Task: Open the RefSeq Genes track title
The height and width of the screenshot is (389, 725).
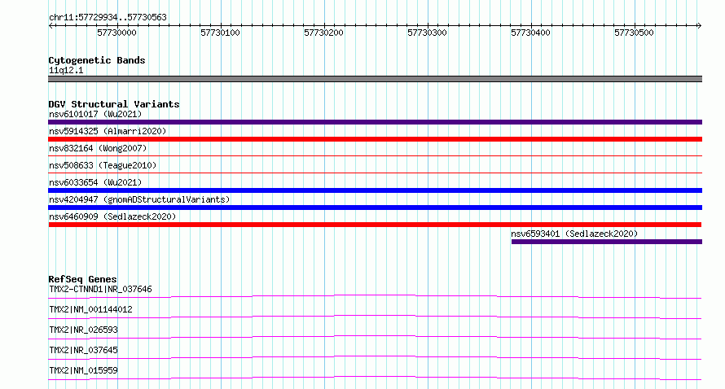Action: [x=83, y=279]
